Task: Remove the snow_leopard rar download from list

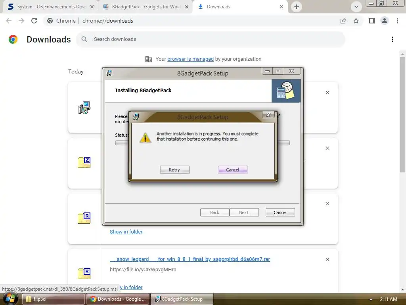Action: 327,259
